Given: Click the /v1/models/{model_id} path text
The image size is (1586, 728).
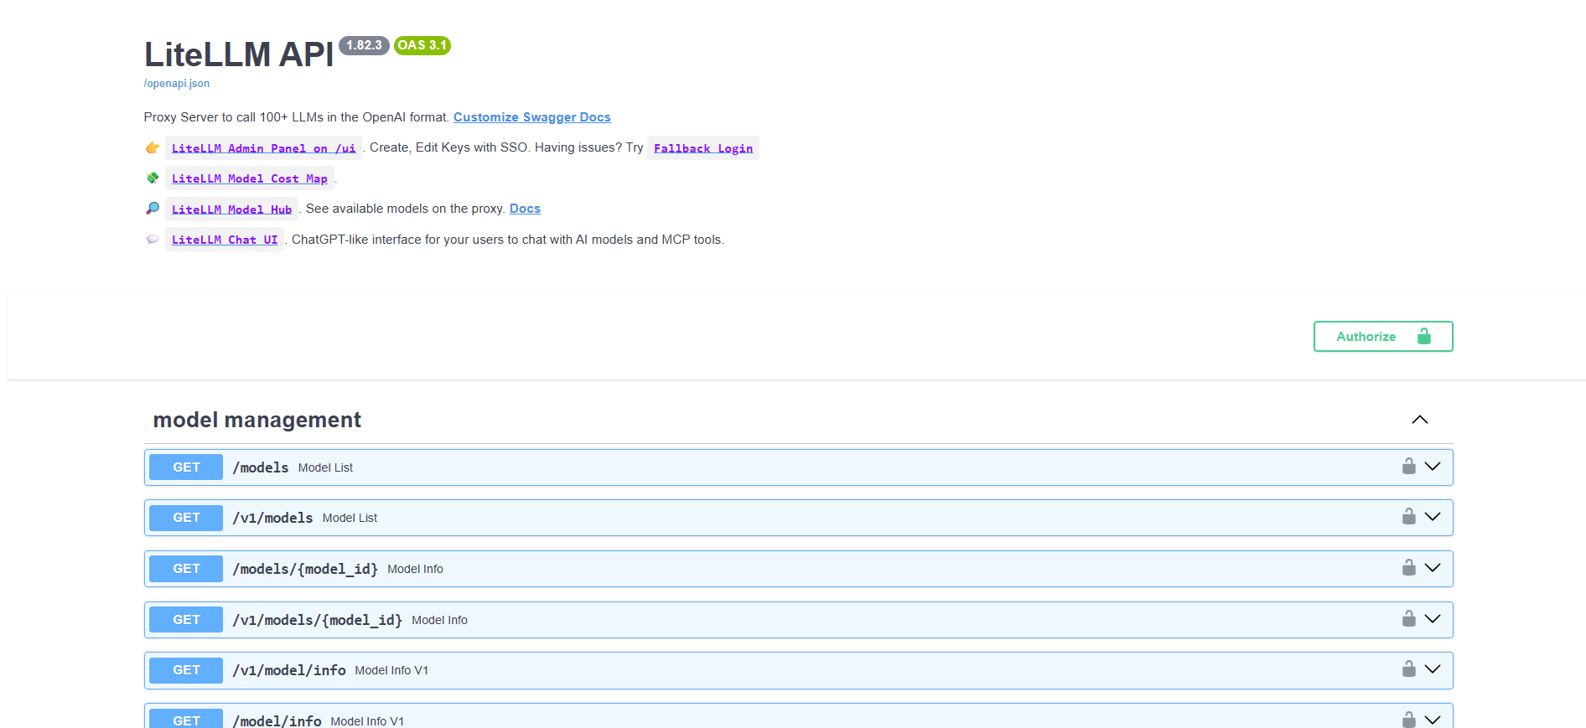Looking at the screenshot, I should click(x=318, y=620).
